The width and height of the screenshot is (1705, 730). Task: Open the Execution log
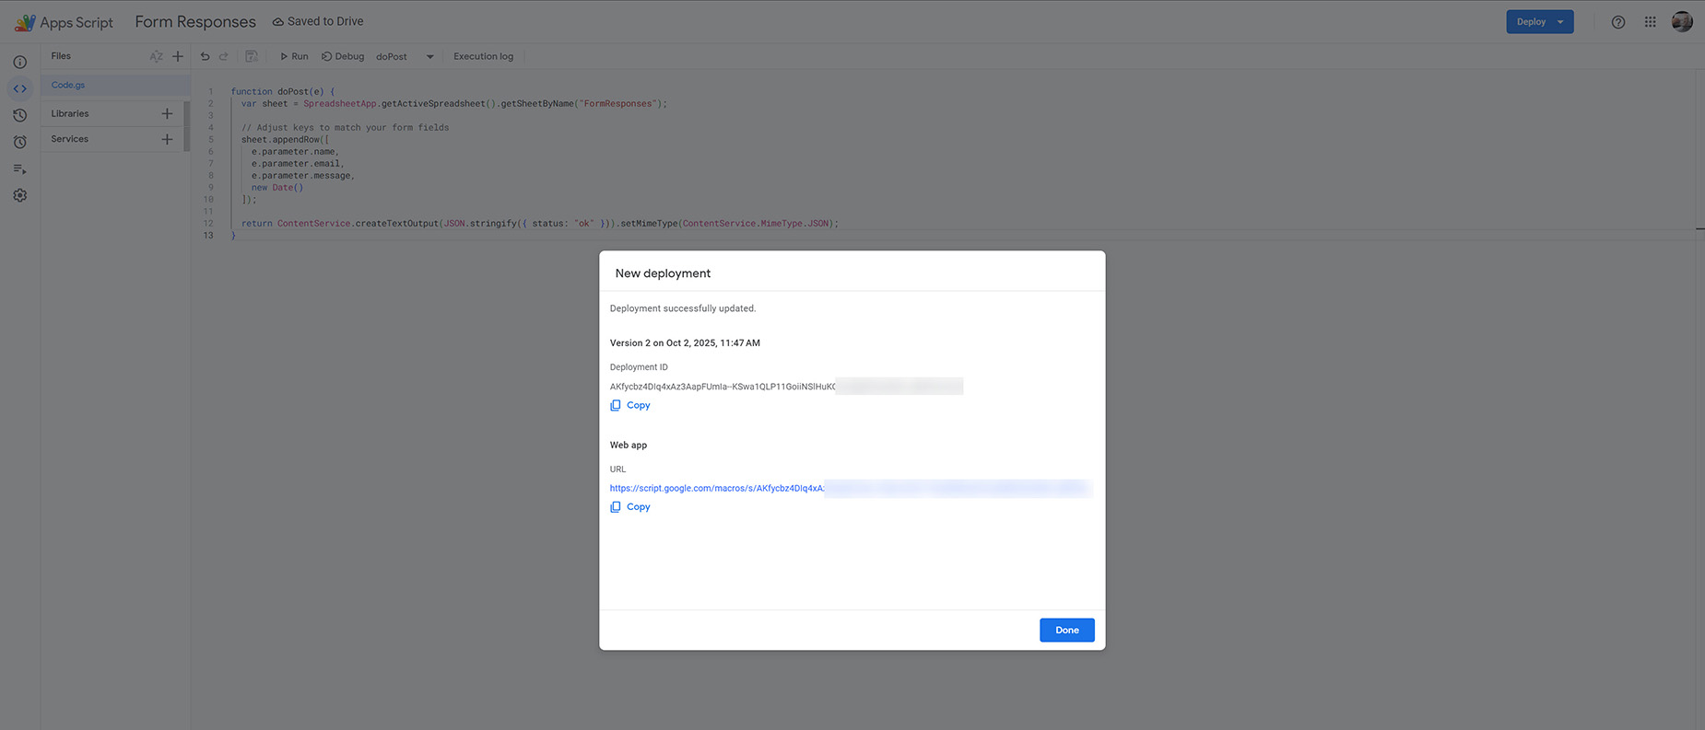pos(483,56)
